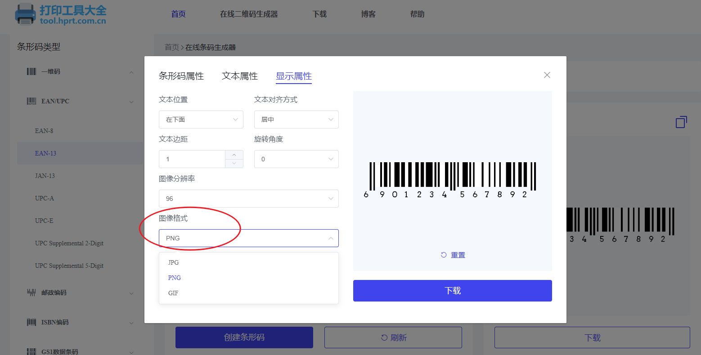701x355 pixels.
Task: Click the tool.hprt.com.cn site title
Action: coord(73,21)
